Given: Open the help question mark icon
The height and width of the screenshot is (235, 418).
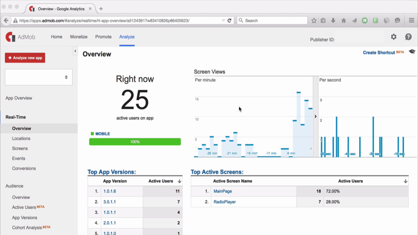Looking at the screenshot, I should coord(408,37).
